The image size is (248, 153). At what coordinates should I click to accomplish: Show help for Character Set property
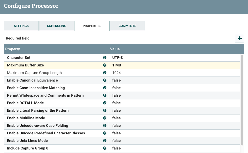[x=105, y=58]
